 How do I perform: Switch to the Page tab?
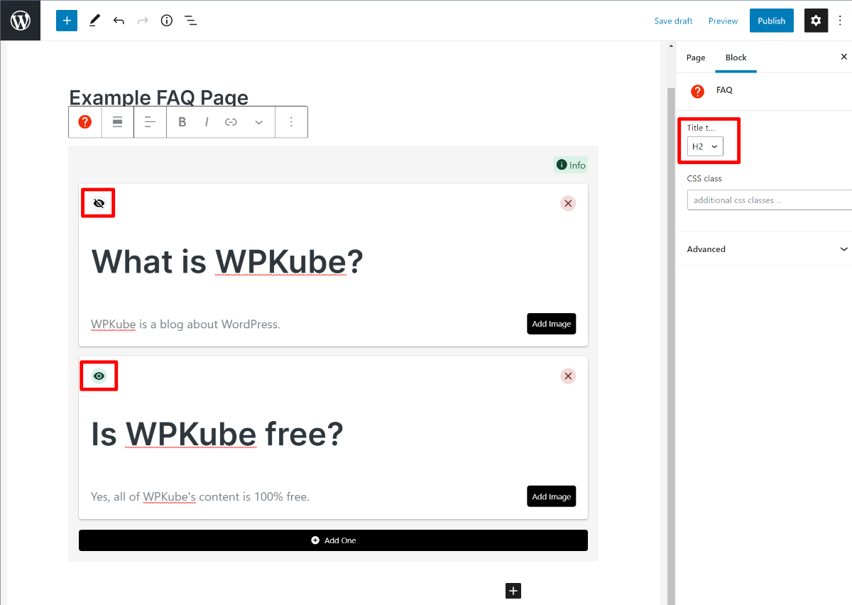pyautogui.click(x=695, y=58)
